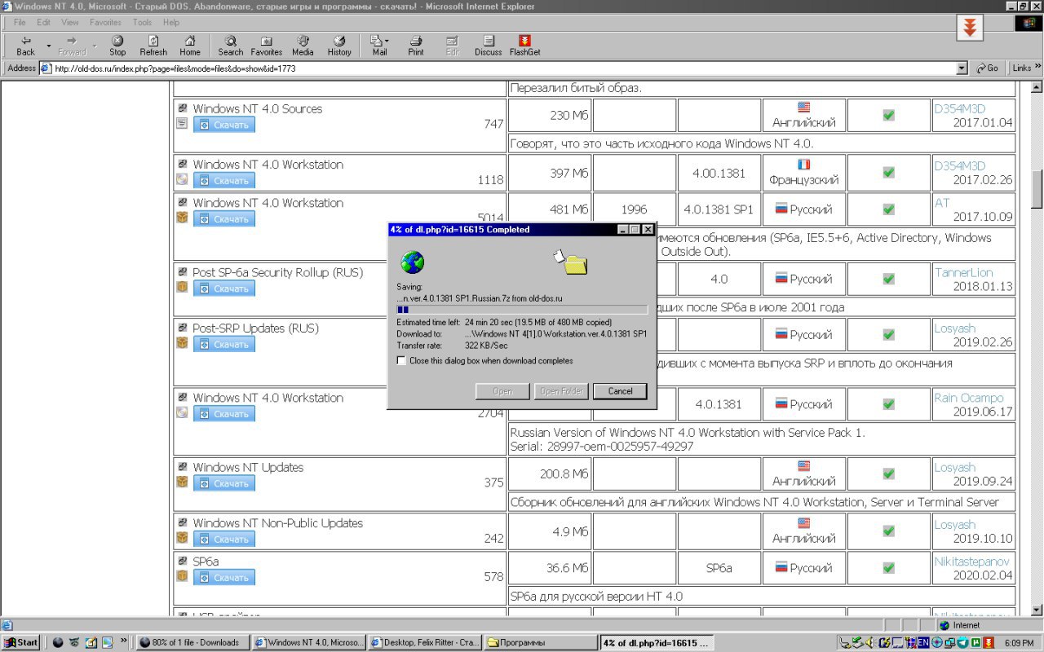Viewport: 1044px width, 652px height.
Task: Click the page icon in the address bar
Action: point(46,68)
